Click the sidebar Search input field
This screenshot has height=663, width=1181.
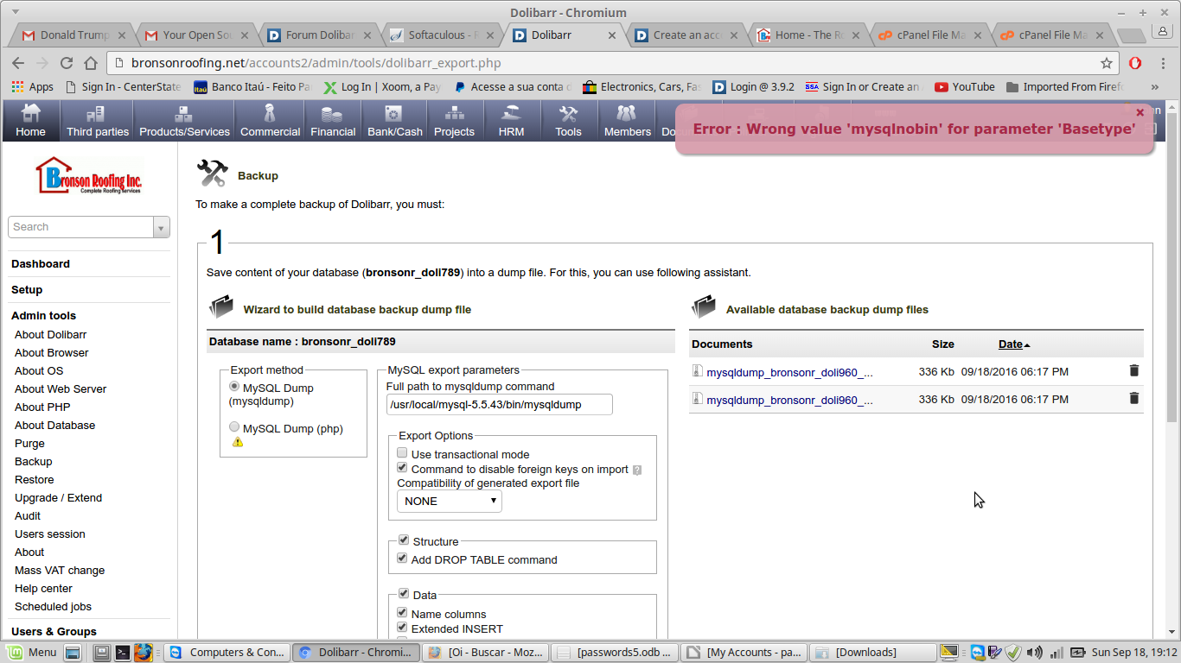pyautogui.click(x=81, y=227)
